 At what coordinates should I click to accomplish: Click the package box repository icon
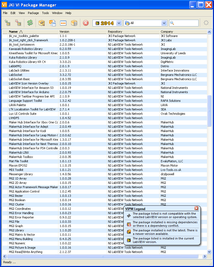[x=74, y=23]
